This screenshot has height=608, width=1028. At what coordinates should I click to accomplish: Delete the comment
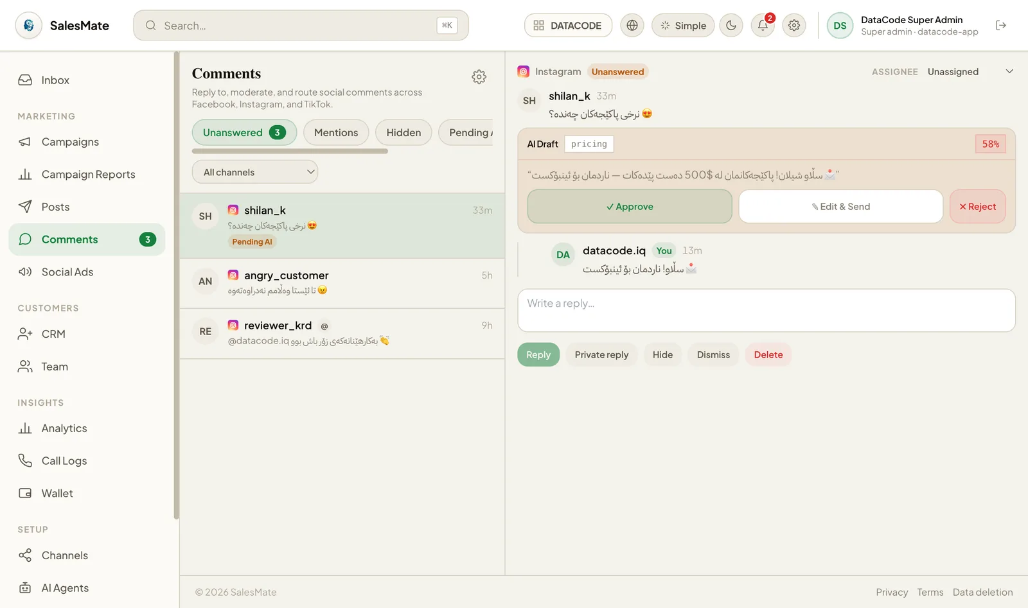(x=768, y=355)
